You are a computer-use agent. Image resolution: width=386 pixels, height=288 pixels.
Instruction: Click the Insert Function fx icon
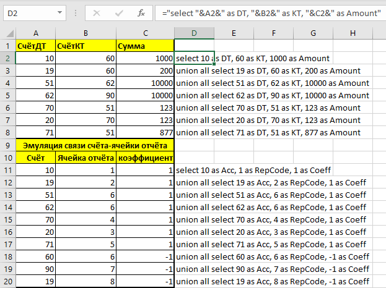point(141,12)
